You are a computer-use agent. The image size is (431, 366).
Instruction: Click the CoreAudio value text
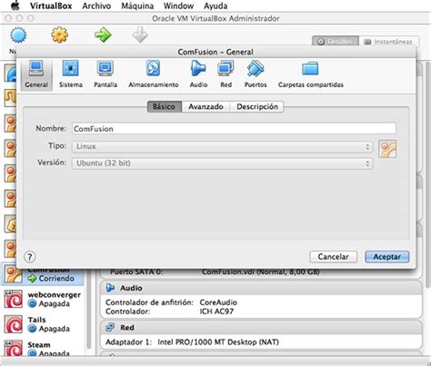[218, 302]
